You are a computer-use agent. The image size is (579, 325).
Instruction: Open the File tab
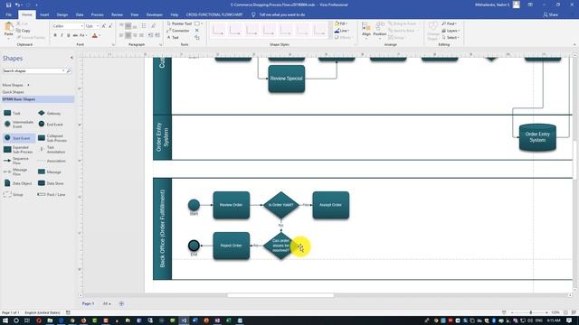[9, 14]
